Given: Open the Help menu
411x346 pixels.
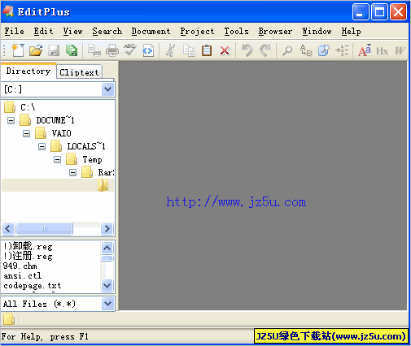Looking at the screenshot, I should [351, 32].
